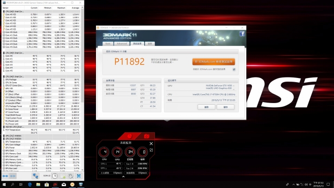Click HWiNFO expand-columns blue arrows button
This screenshot has height=188, width=334.
[x=5, y=176]
